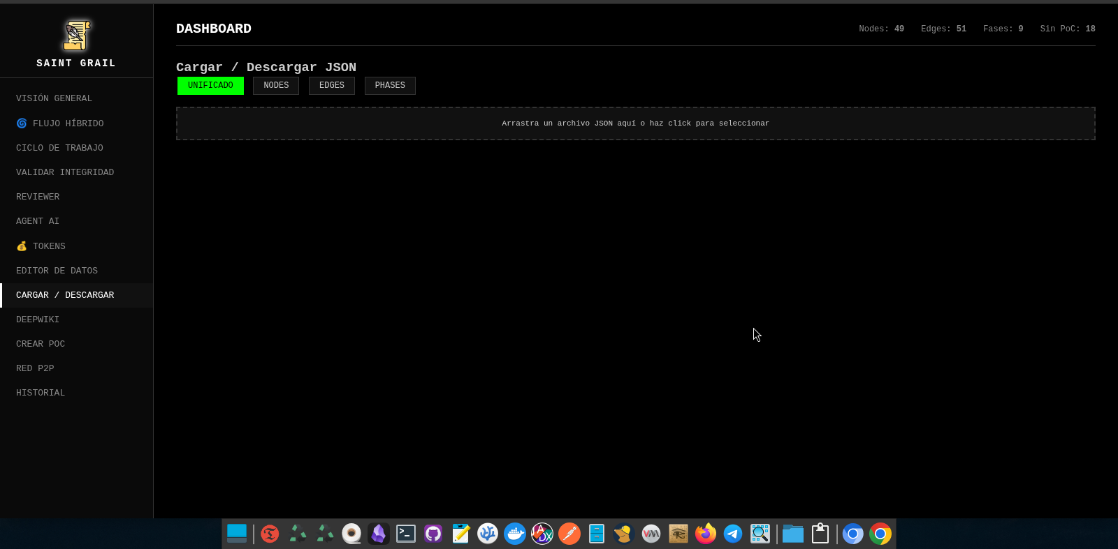The height and width of the screenshot is (549, 1118).
Task: Click the Saint Grail scroll logo
Action: pyautogui.click(x=76, y=35)
